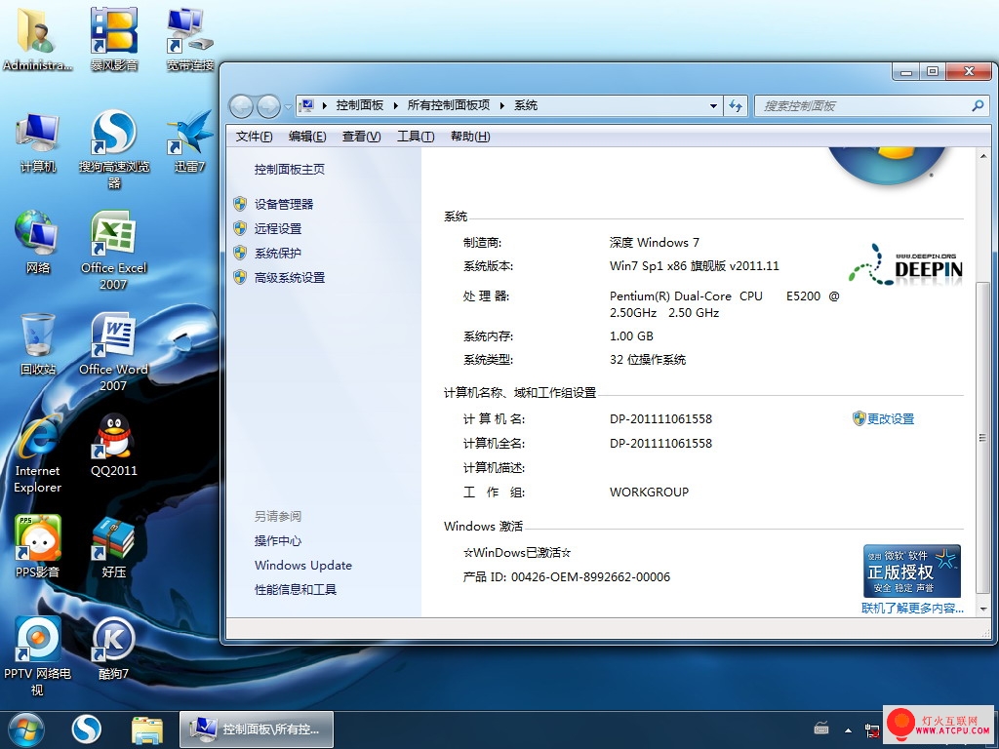Image resolution: width=999 pixels, height=749 pixels.
Task: Open 设备管理器 link
Action: coord(284,205)
